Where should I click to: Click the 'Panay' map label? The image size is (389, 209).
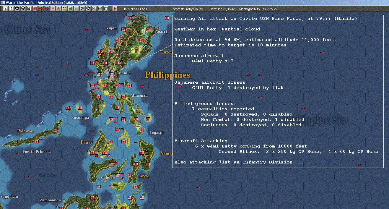pos(87,142)
